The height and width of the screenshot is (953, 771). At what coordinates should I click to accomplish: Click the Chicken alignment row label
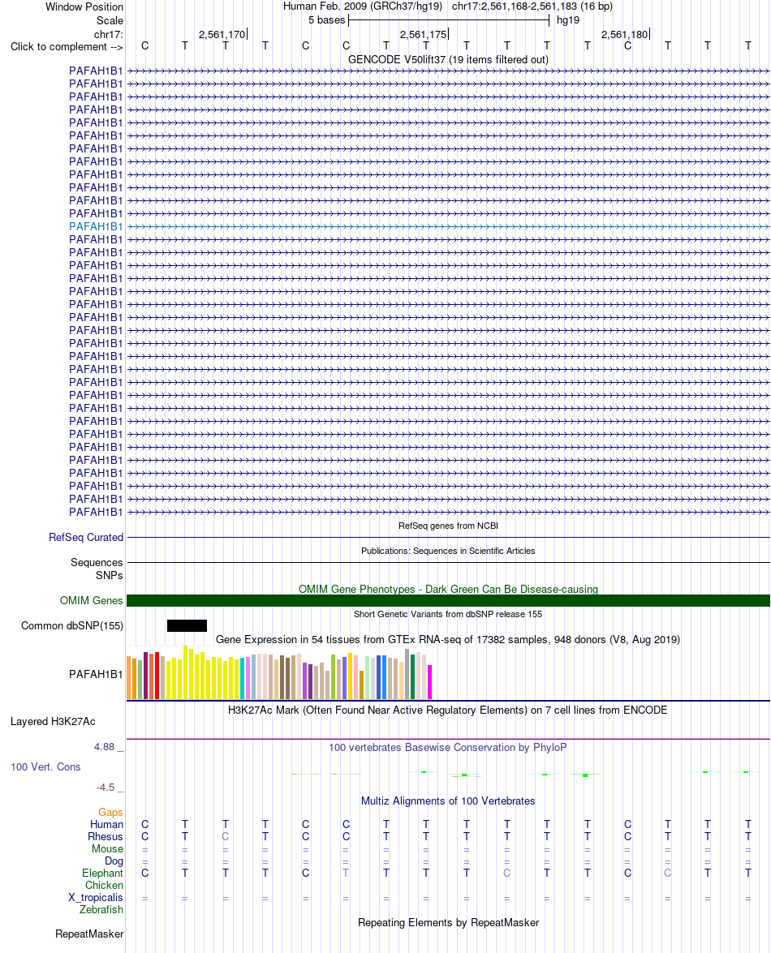click(x=104, y=886)
